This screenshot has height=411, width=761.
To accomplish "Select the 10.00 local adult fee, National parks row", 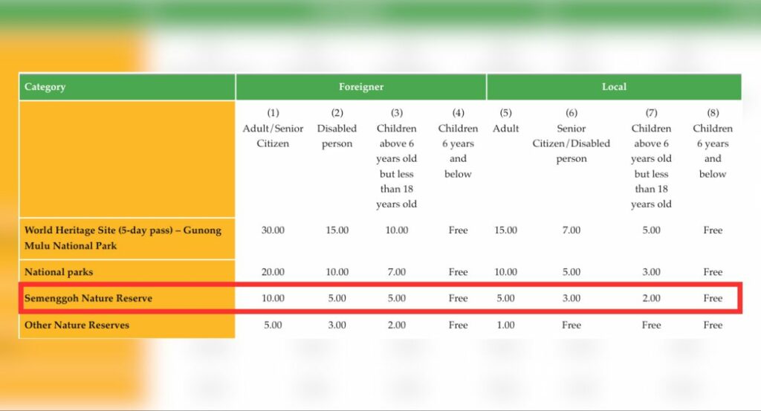I will tap(505, 272).
